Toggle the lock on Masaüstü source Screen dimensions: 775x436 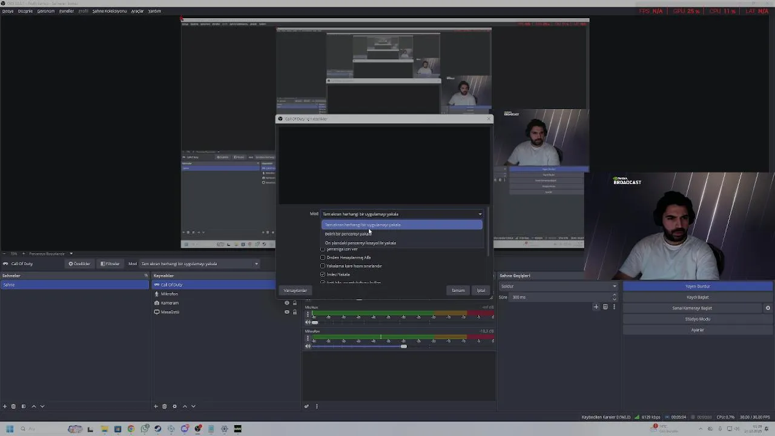point(295,312)
